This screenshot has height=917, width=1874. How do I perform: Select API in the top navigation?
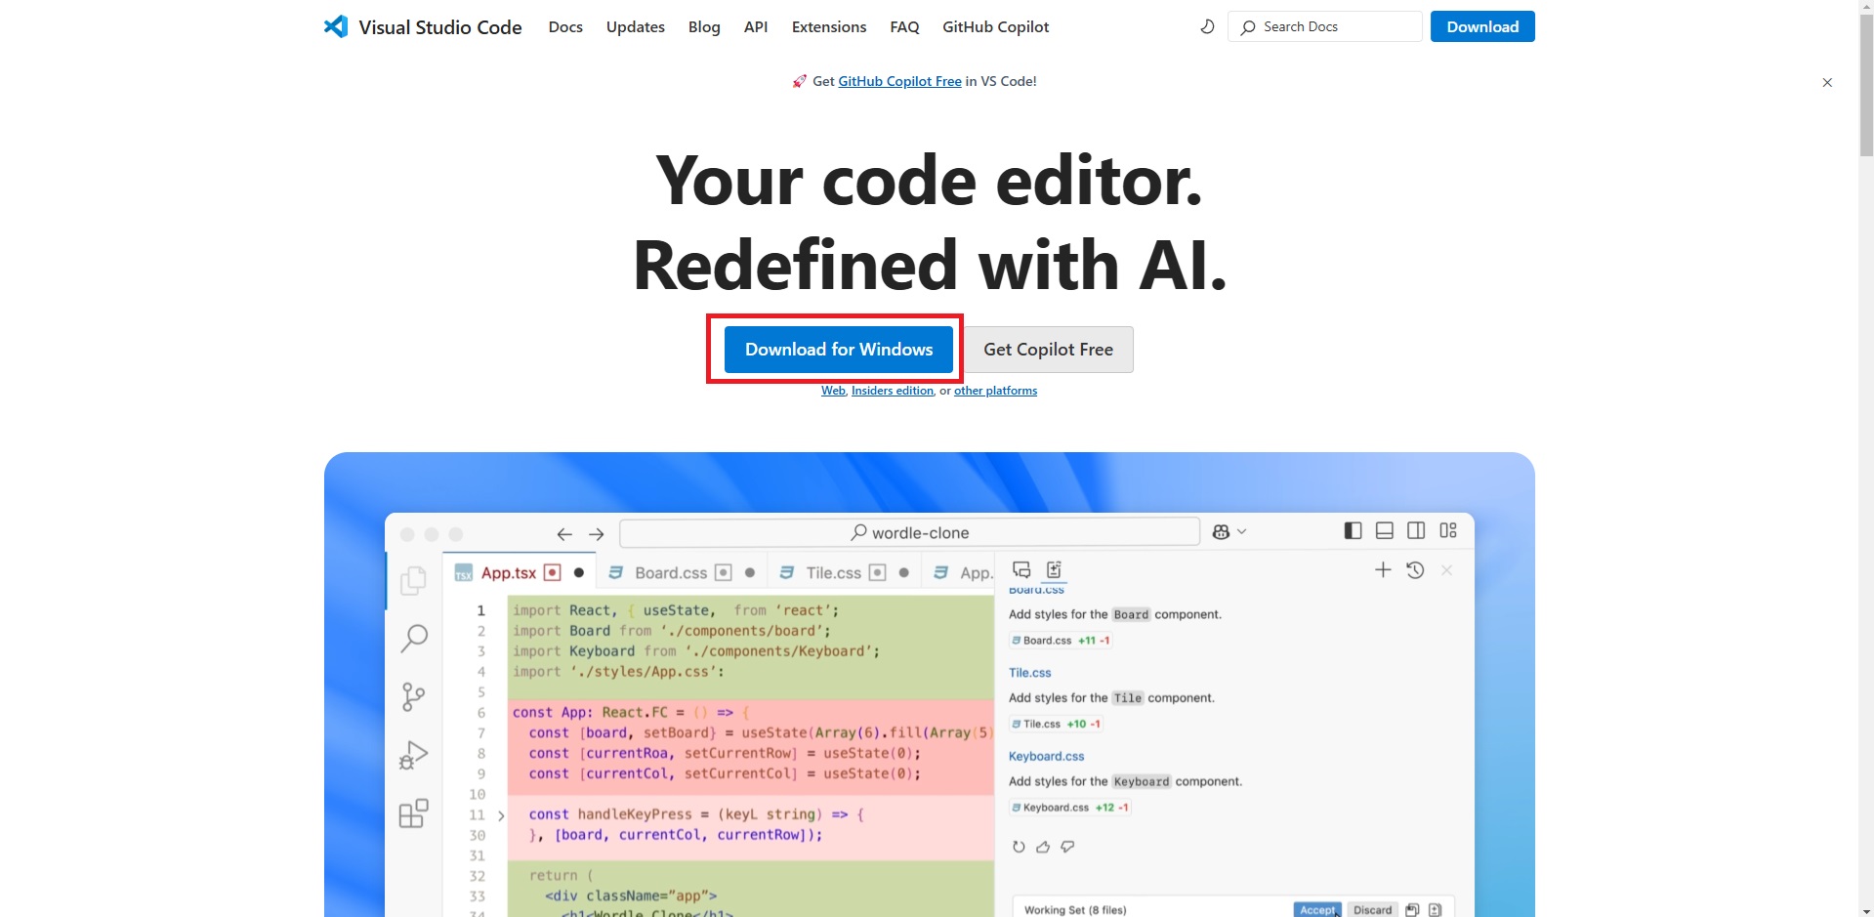(x=756, y=26)
